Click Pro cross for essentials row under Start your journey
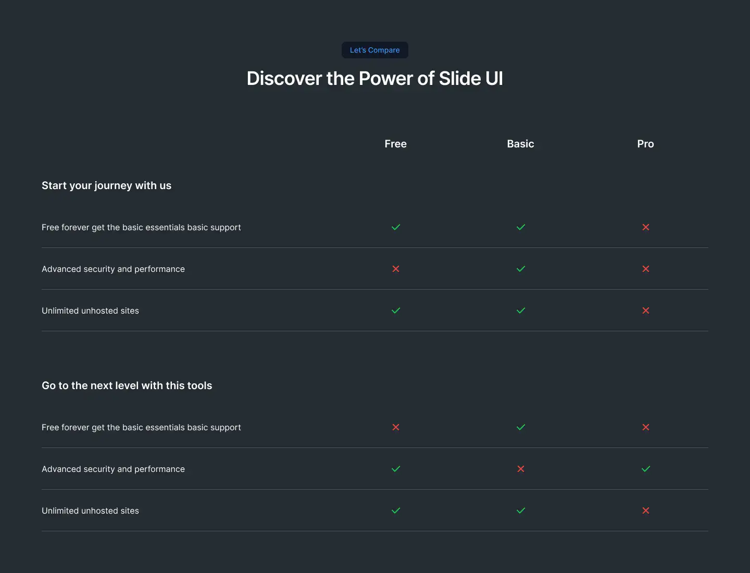Image resolution: width=750 pixels, height=573 pixels. (646, 227)
